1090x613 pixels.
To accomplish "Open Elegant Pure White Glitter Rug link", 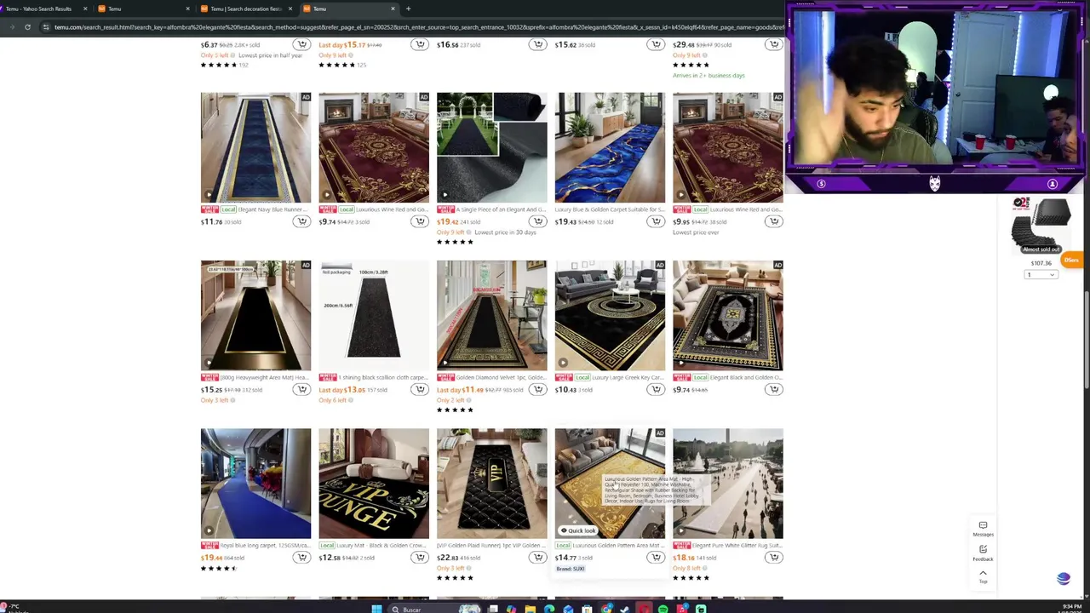I will (738, 545).
